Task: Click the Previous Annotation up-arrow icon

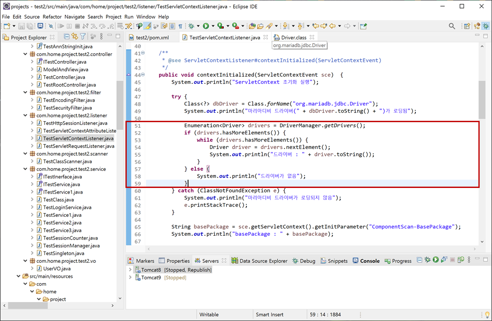Action: (x=300, y=26)
